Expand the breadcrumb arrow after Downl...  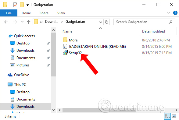pyautogui.click(x=62, y=22)
